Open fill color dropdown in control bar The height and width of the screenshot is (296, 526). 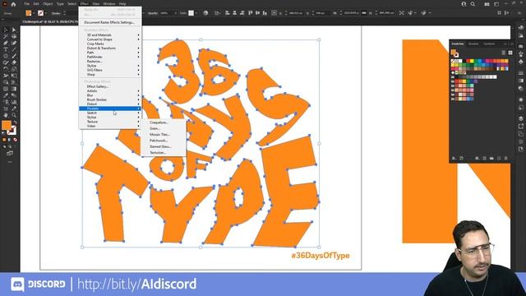pyautogui.click(x=34, y=13)
